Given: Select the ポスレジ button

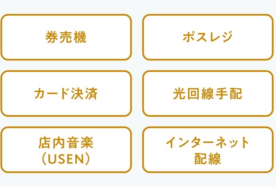Looking at the screenshot, I should (x=208, y=37).
